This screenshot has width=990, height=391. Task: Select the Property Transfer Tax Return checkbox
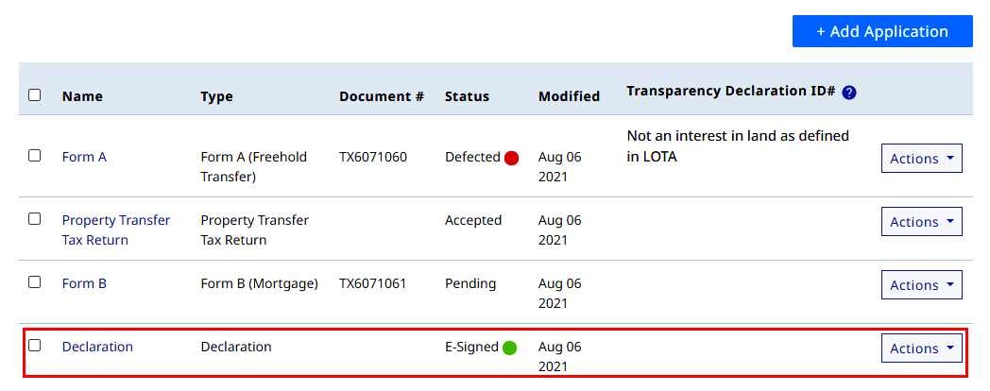coord(35,218)
